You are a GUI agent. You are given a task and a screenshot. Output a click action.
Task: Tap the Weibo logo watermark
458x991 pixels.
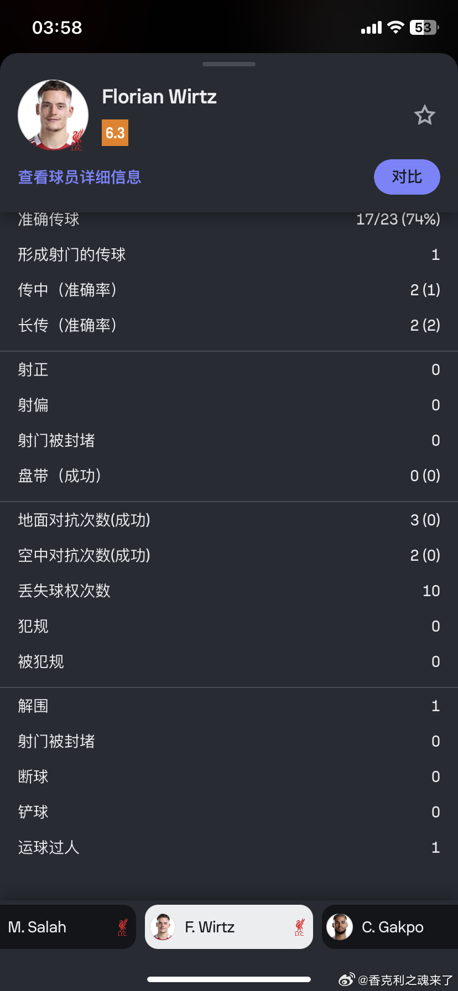(x=346, y=980)
